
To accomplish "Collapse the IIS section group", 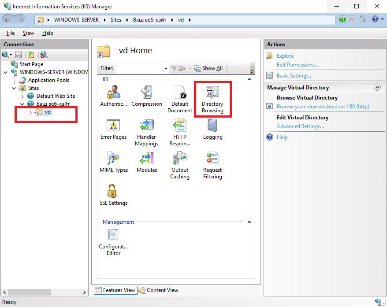I will tap(249, 79).
